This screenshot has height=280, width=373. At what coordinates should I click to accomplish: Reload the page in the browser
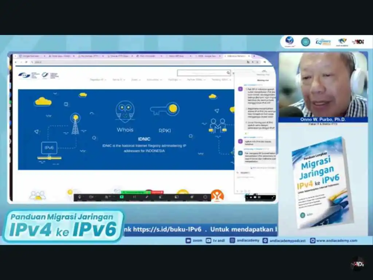pyautogui.click(x=26, y=62)
